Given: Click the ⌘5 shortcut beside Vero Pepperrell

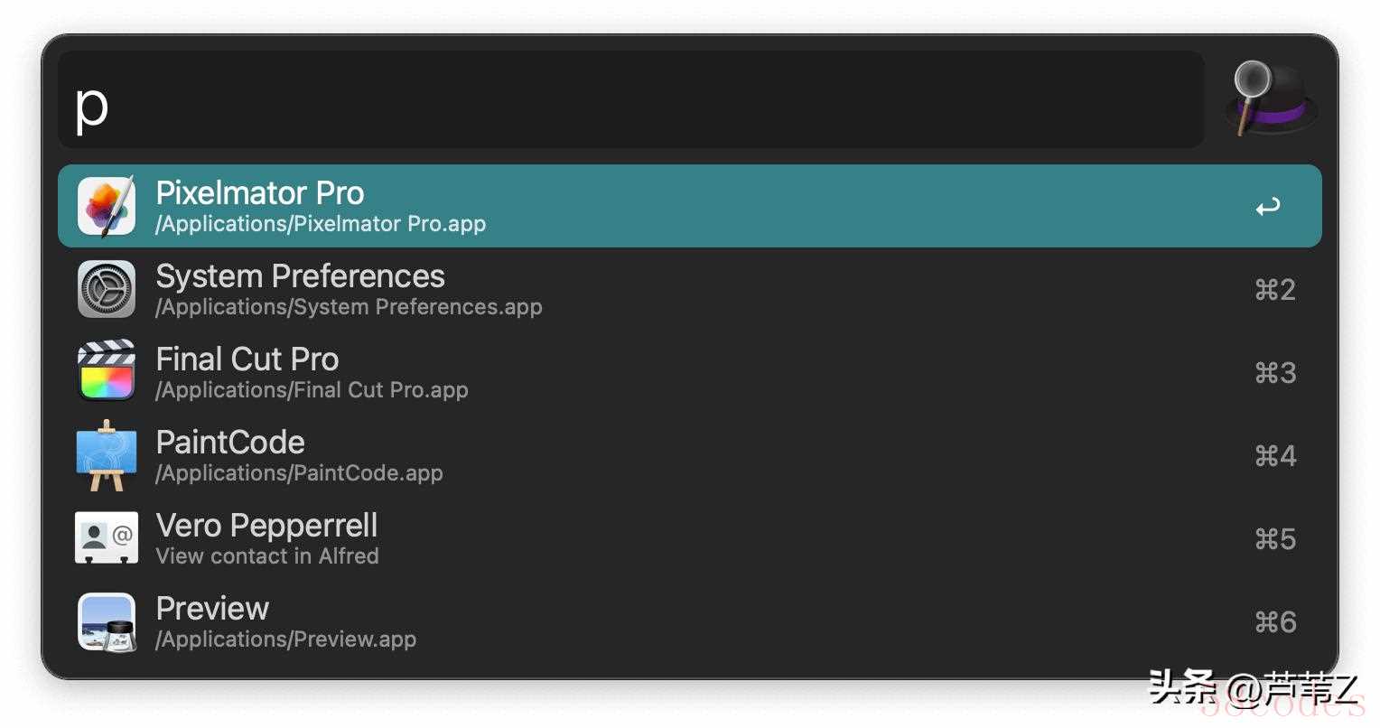Looking at the screenshot, I should (x=1275, y=539).
